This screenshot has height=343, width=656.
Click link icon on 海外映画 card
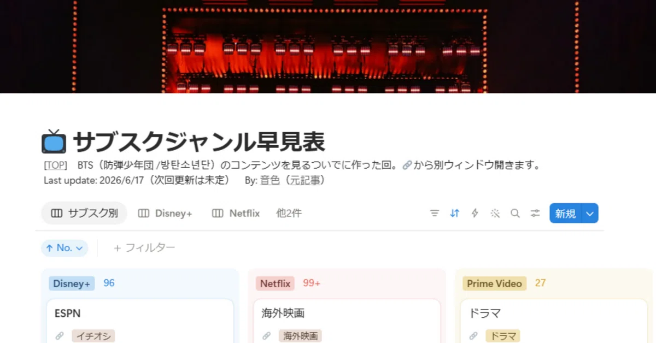(x=266, y=336)
